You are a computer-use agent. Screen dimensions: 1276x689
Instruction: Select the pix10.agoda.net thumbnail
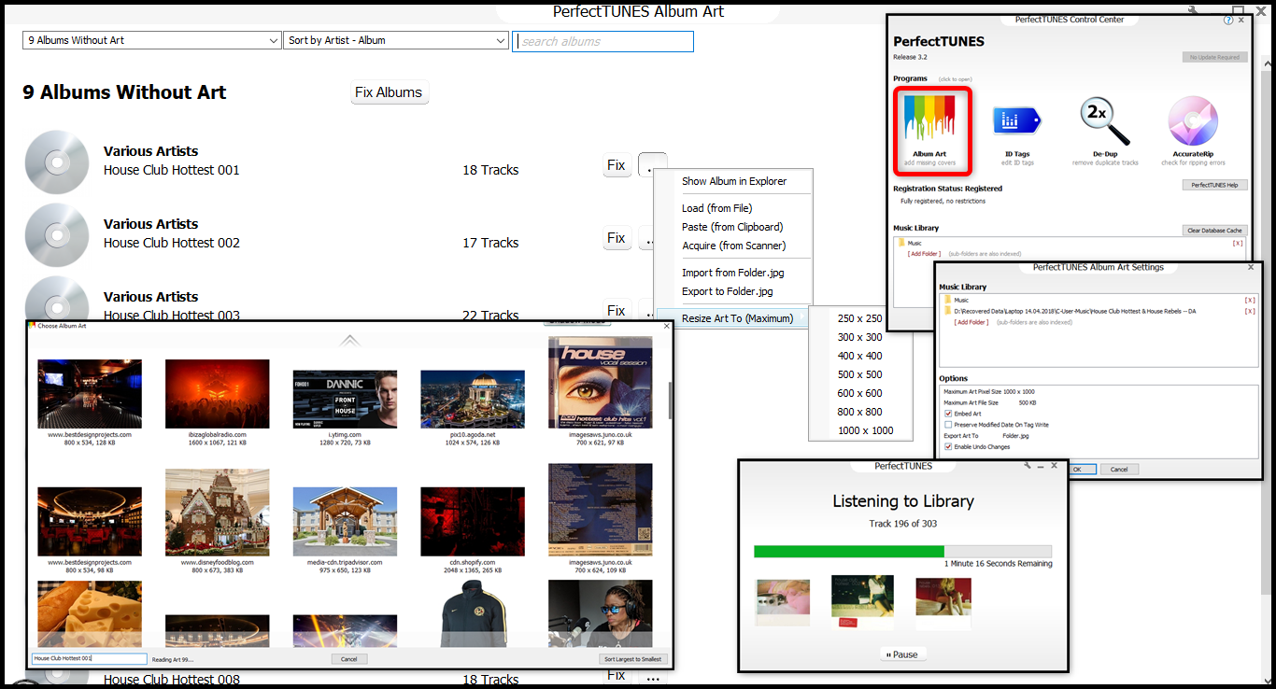pos(473,400)
